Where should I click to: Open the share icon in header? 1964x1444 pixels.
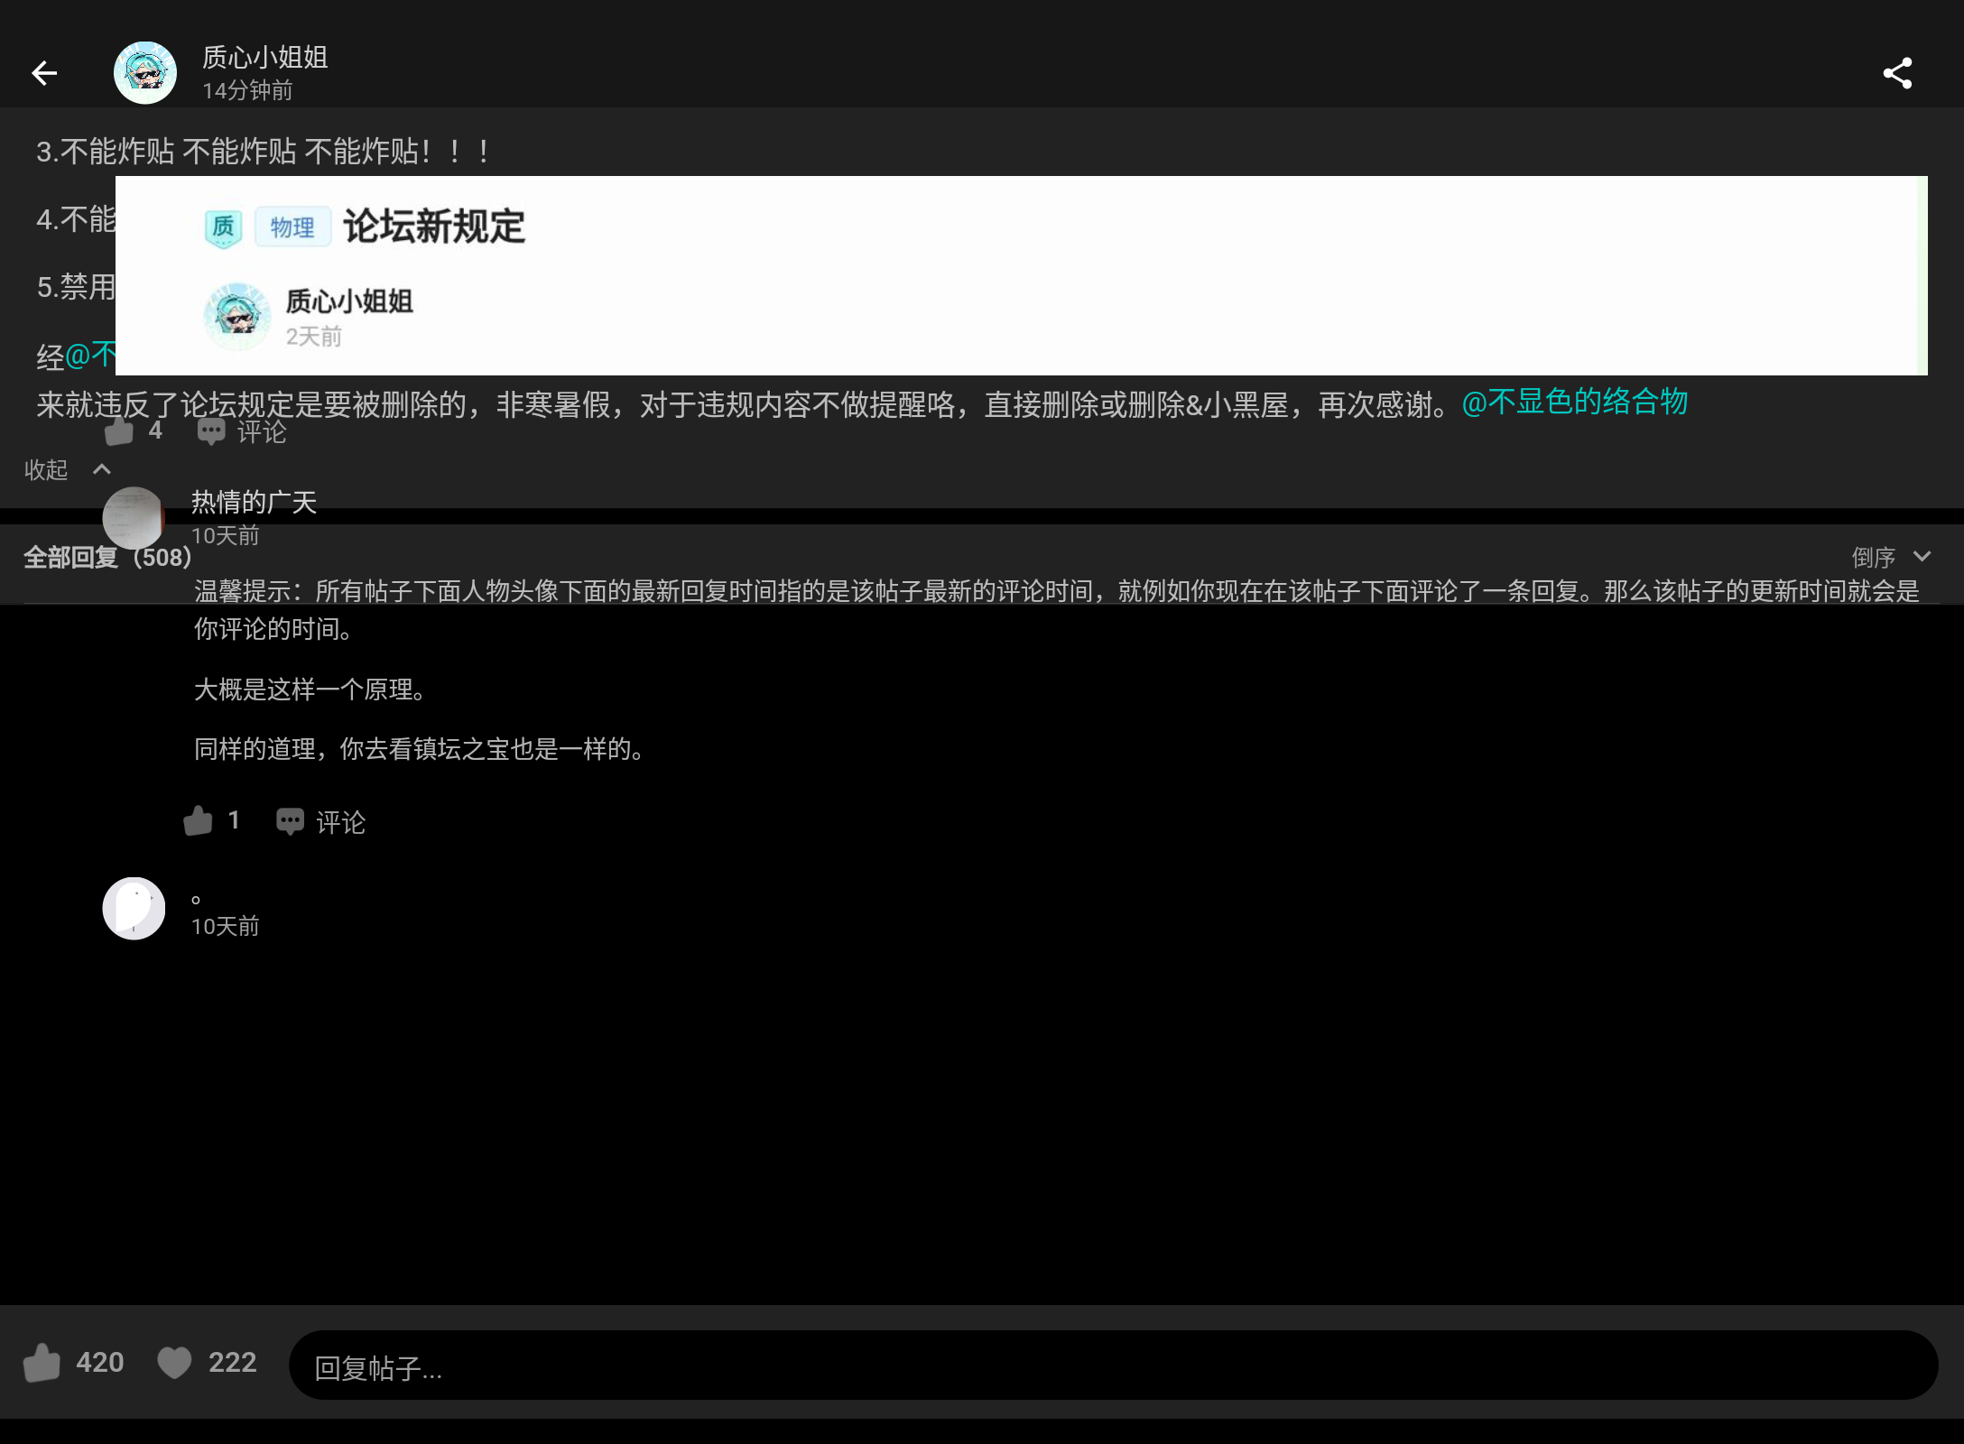coord(1897,73)
